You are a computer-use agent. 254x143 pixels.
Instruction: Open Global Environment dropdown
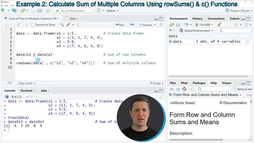[x=196, y=31]
